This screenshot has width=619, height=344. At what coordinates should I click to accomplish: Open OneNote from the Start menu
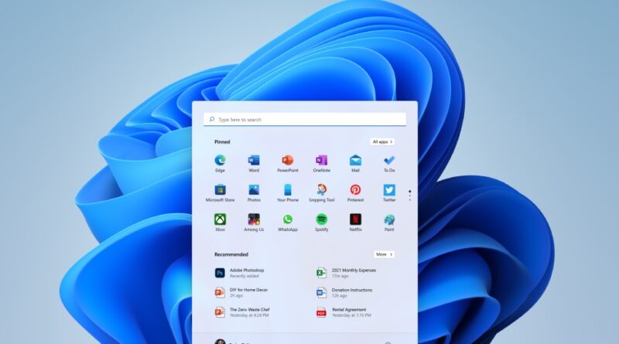(x=322, y=163)
